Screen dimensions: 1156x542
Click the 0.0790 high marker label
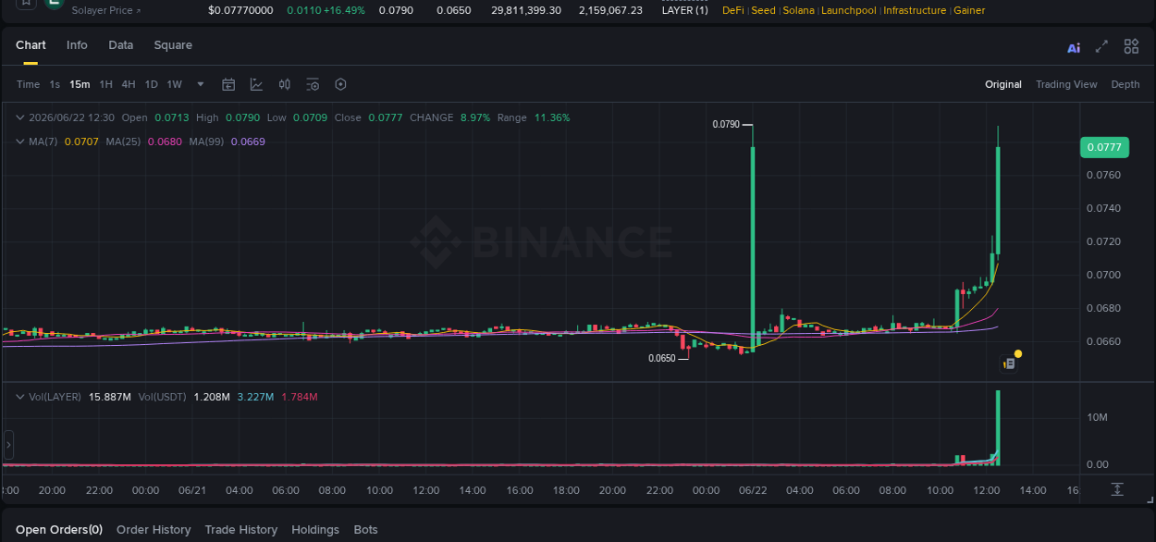click(726, 124)
